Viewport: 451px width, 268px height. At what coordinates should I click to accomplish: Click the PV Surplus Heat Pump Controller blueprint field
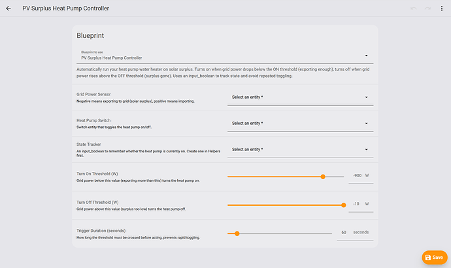click(225, 55)
